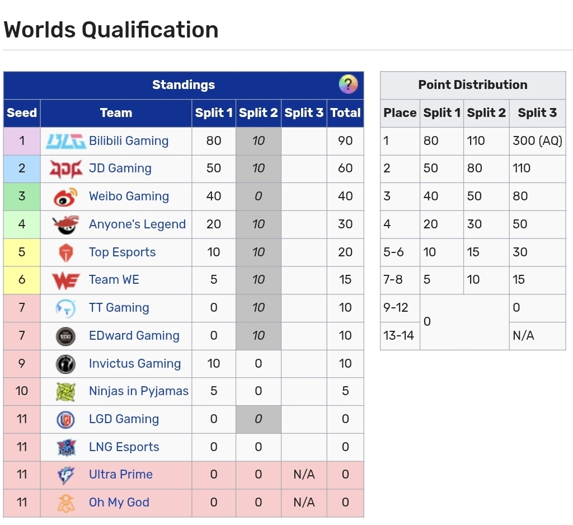
Task: Click the Top Esports team logo
Action: [x=66, y=252]
